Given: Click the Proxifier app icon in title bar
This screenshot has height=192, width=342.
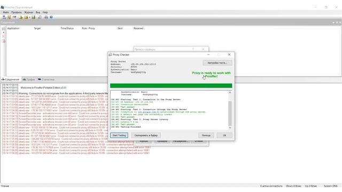Looking at the screenshot, I should pos(2,7).
